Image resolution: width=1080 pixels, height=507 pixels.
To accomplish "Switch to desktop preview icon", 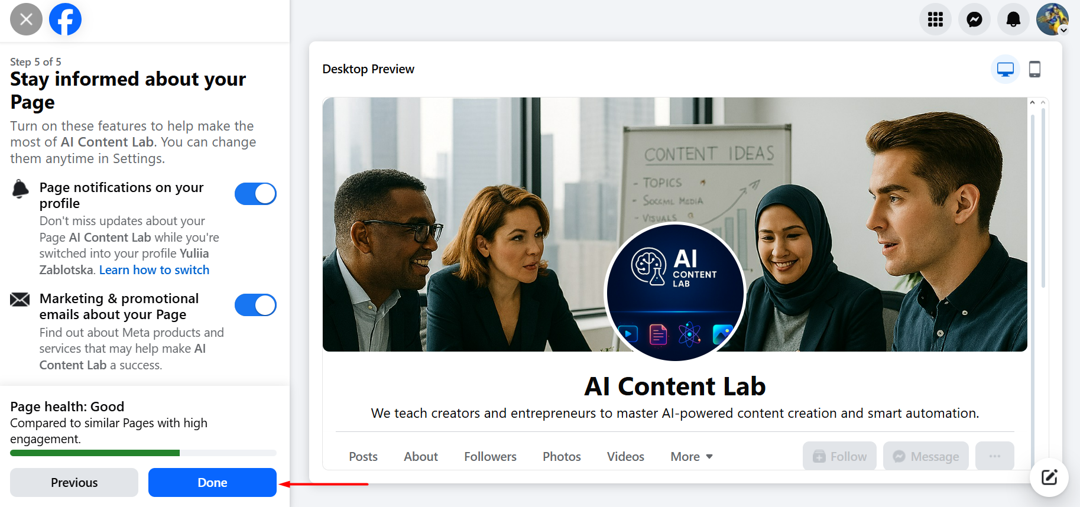I will click(1005, 70).
